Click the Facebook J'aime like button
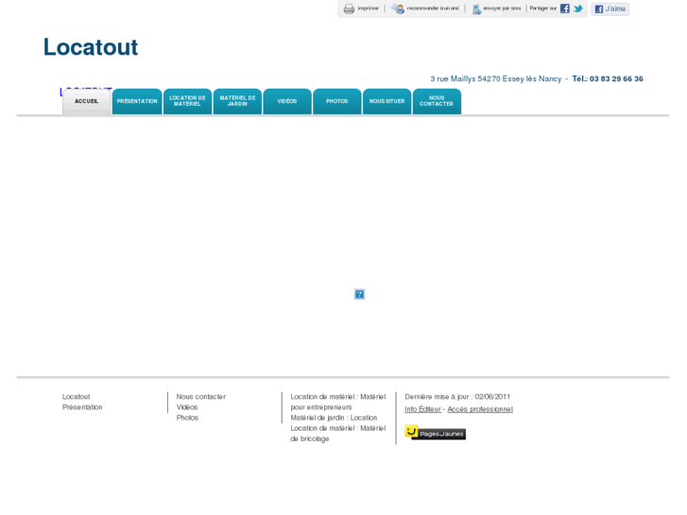Image resolution: width=687 pixels, height=515 pixels. pos(610,9)
